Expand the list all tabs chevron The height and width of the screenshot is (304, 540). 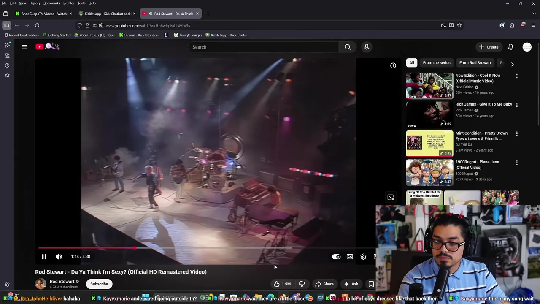pos(534,14)
